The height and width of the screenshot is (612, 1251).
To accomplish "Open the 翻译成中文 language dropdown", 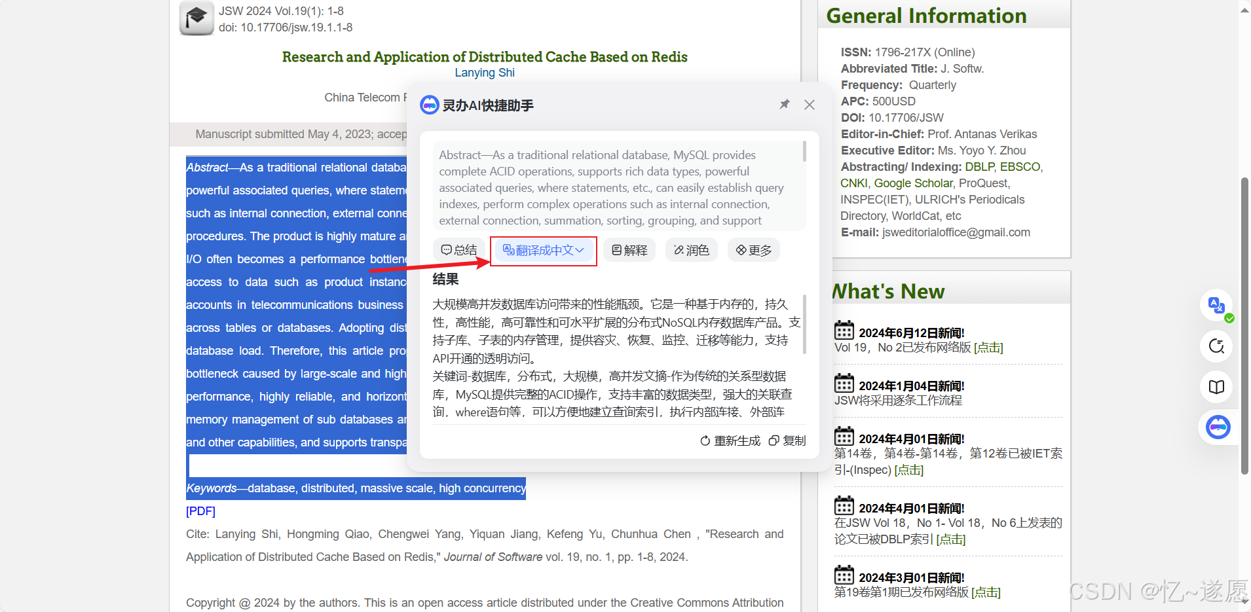I will [544, 250].
